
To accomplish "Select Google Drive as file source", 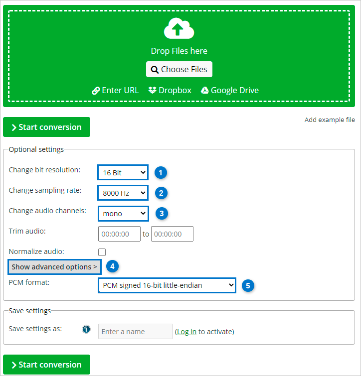I will (229, 90).
